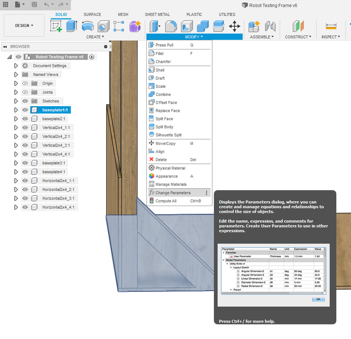The image size is (351, 339).
Task: Open the INSPECT dropdown menu
Action: point(331,37)
